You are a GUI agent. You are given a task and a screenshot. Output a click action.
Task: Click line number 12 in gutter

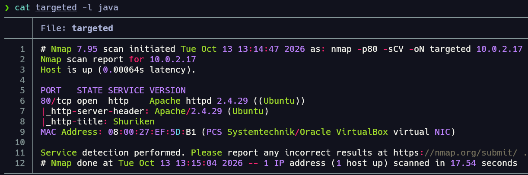[20, 163]
